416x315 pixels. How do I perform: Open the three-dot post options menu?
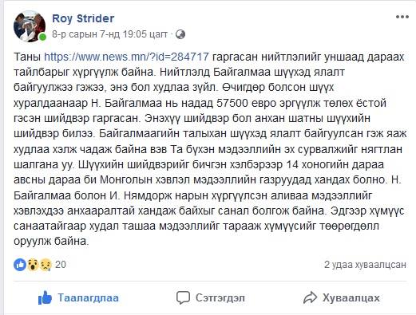(402, 17)
